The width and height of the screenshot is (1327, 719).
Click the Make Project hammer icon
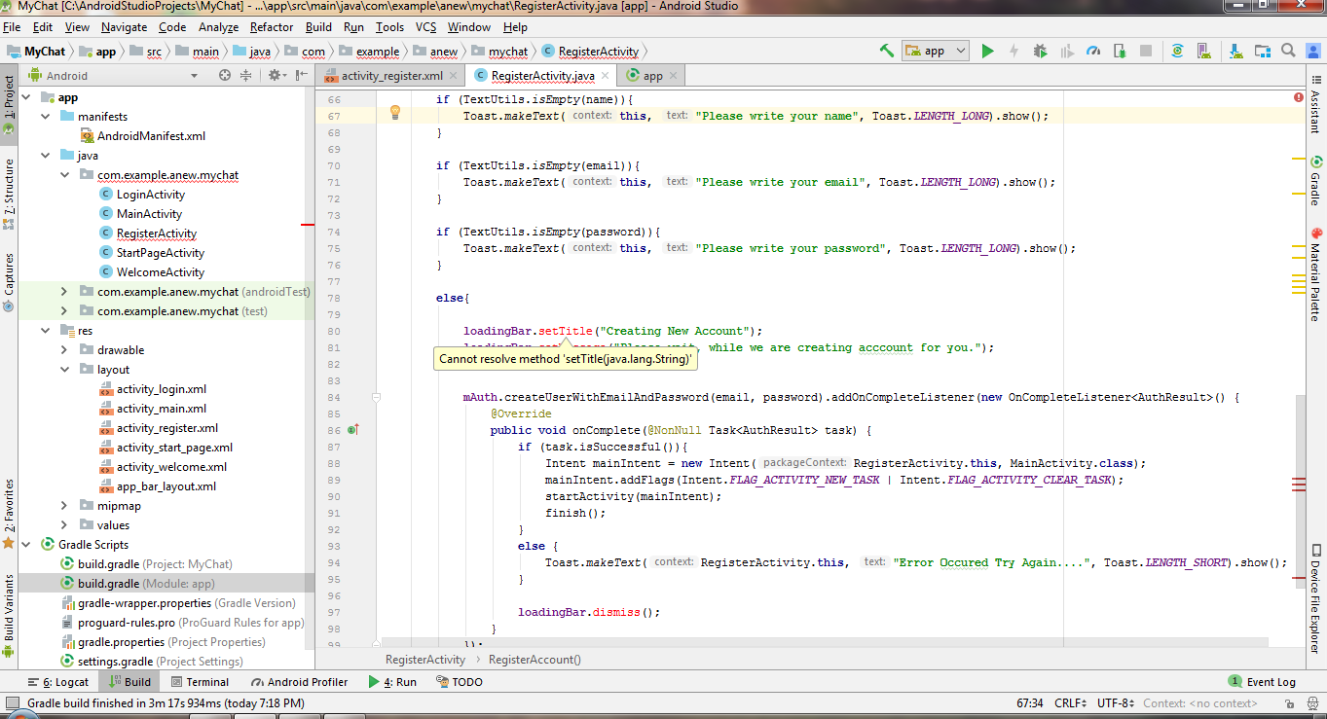886,52
